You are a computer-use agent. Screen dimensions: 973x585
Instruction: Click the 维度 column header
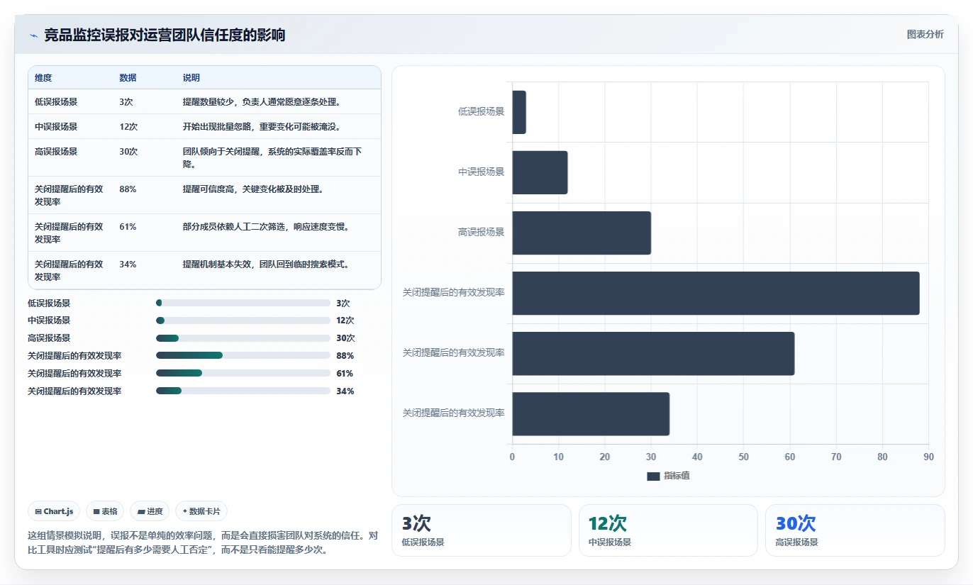click(43, 78)
